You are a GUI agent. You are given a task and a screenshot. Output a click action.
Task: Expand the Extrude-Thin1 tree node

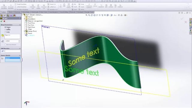25,31
